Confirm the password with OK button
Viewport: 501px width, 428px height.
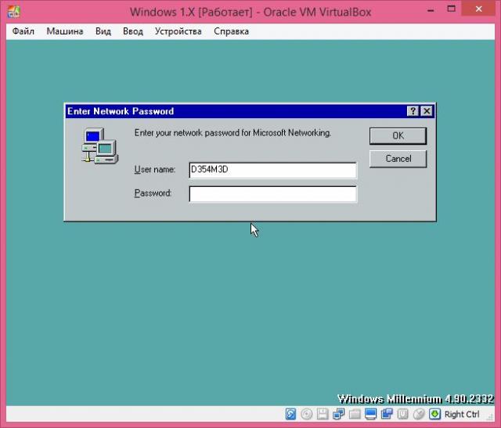[x=398, y=135]
